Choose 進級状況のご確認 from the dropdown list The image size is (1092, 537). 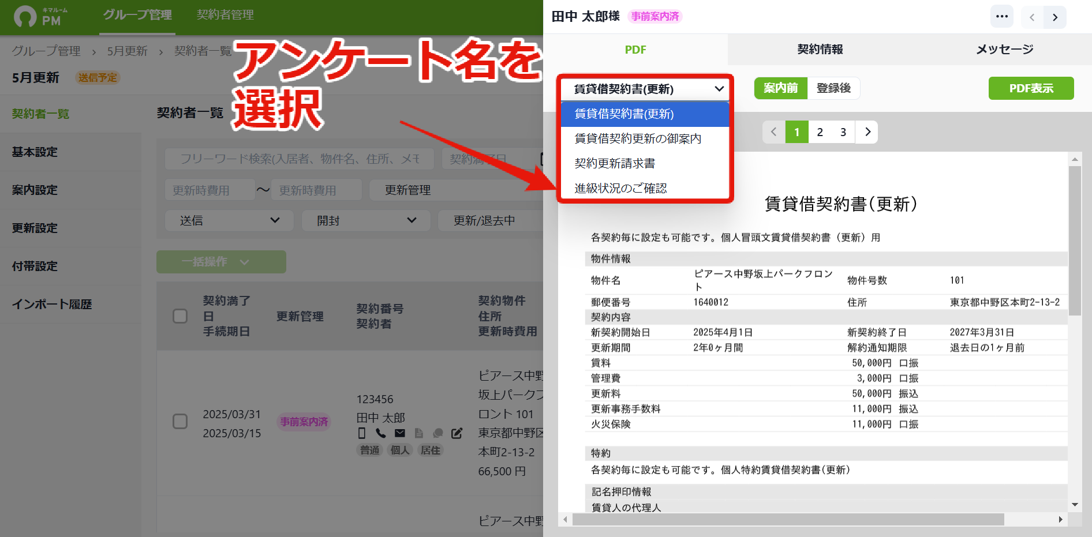tap(645, 189)
